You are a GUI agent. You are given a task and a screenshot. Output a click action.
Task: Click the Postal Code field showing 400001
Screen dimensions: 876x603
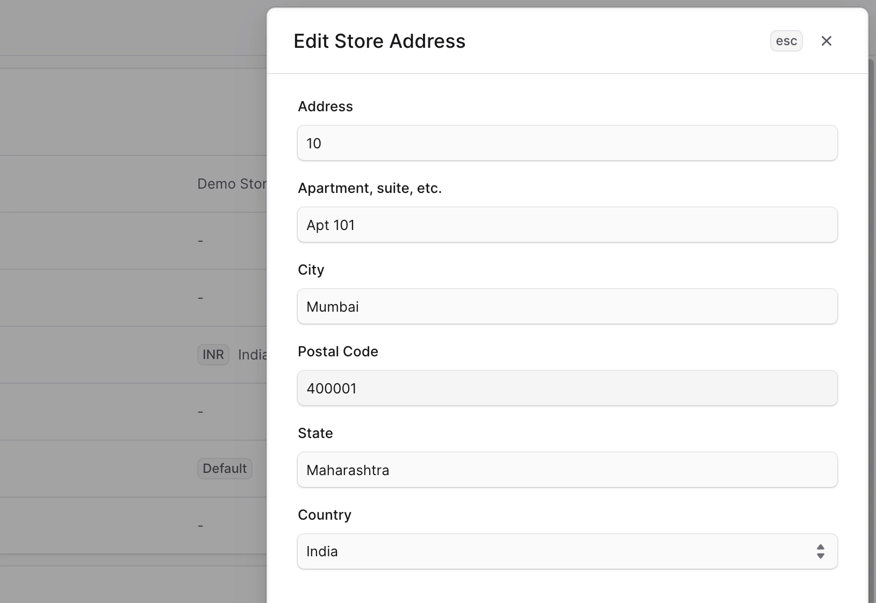pos(567,388)
